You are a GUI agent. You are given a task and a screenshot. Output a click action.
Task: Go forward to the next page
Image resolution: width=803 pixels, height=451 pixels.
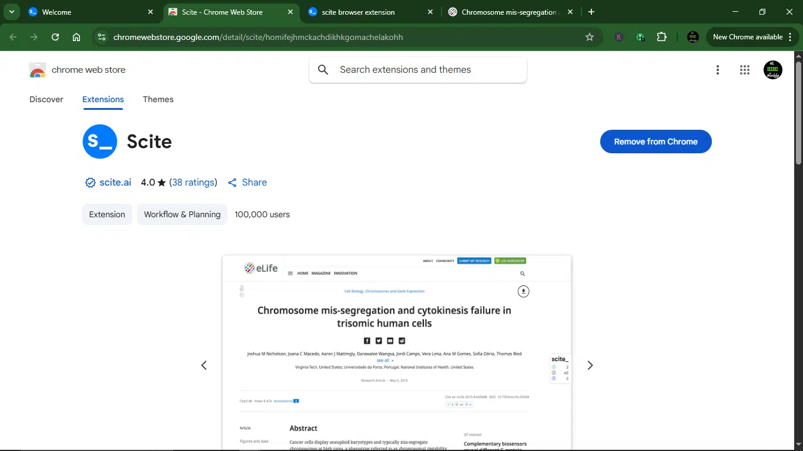click(34, 37)
